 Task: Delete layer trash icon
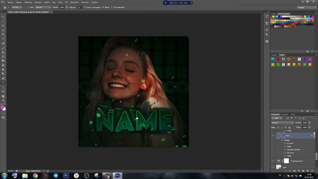pos(312,171)
